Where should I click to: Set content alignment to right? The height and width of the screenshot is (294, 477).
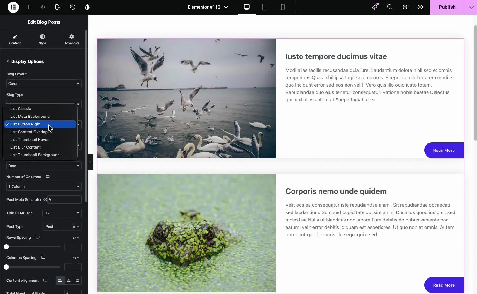pyautogui.click(x=77, y=281)
